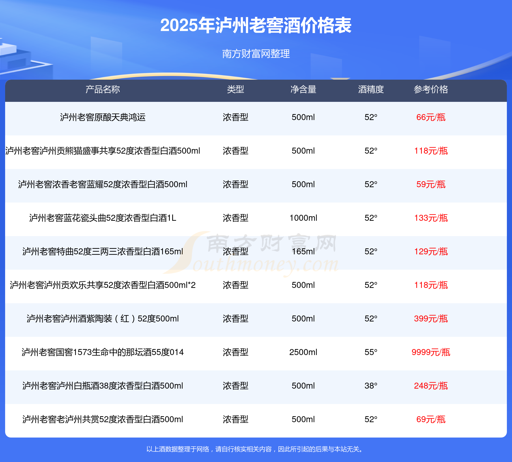The height and width of the screenshot is (462, 512).
Task: Click the price "248元/瓶"
Action: click(x=431, y=386)
